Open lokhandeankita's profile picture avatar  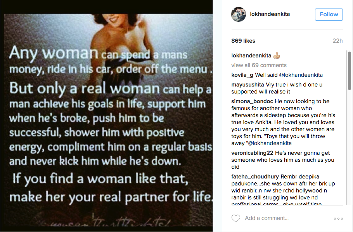coord(239,14)
